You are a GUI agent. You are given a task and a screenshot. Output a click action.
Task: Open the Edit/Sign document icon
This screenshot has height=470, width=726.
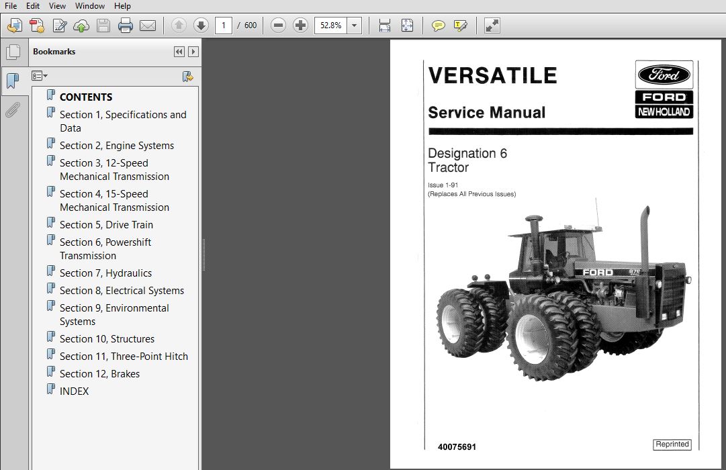[59, 26]
